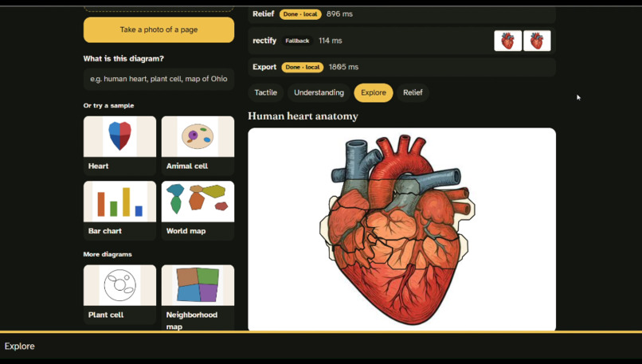Image resolution: width=642 pixels, height=364 pixels.
Task: Switch to the Understanding tab
Action: [x=319, y=92]
